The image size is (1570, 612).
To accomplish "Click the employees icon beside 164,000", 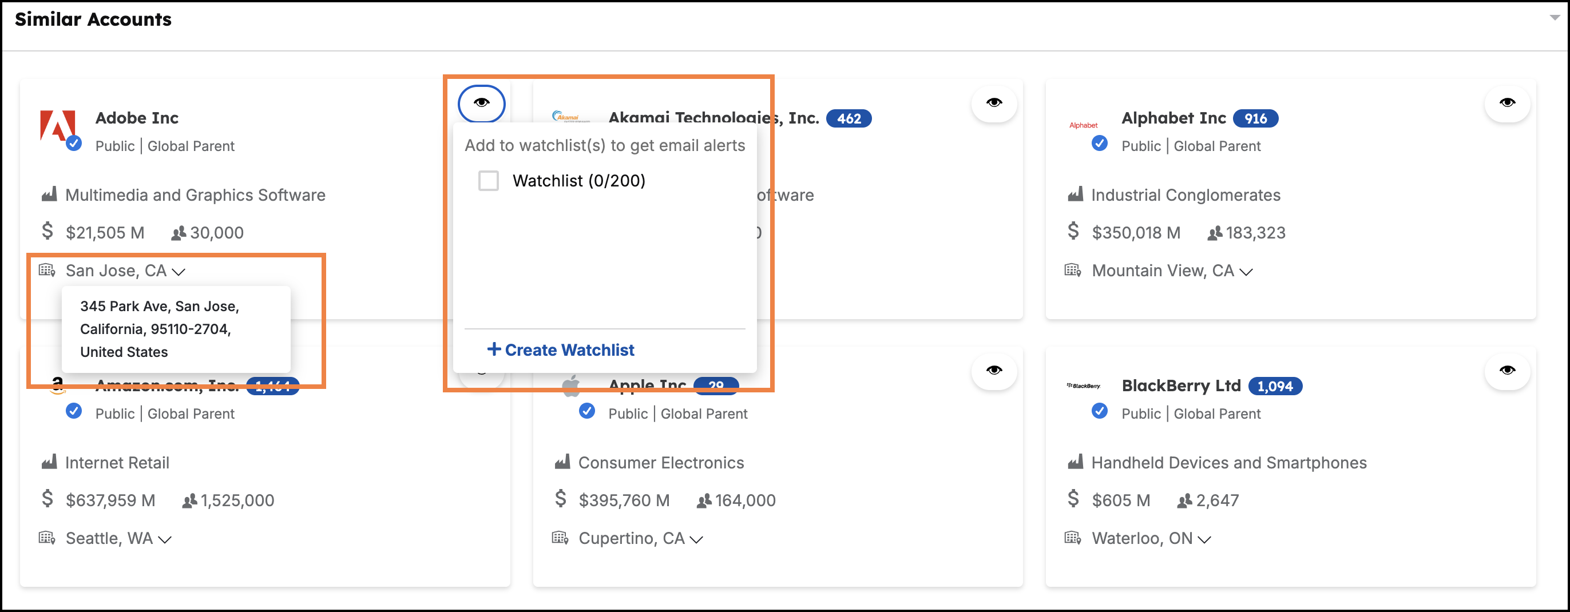I will (x=704, y=501).
